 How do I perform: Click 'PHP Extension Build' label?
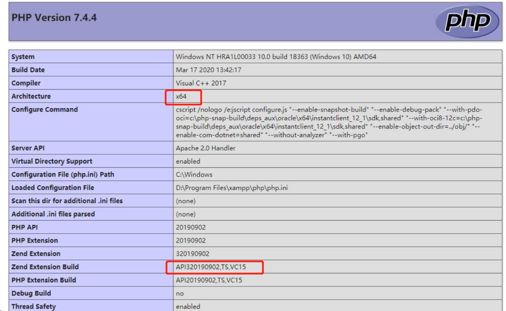pos(44,281)
